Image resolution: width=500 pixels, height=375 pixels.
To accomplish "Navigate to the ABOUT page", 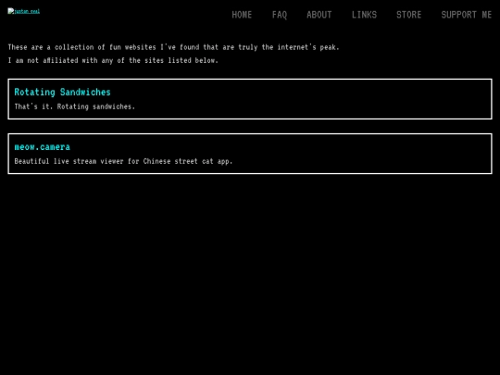I will coord(319,15).
